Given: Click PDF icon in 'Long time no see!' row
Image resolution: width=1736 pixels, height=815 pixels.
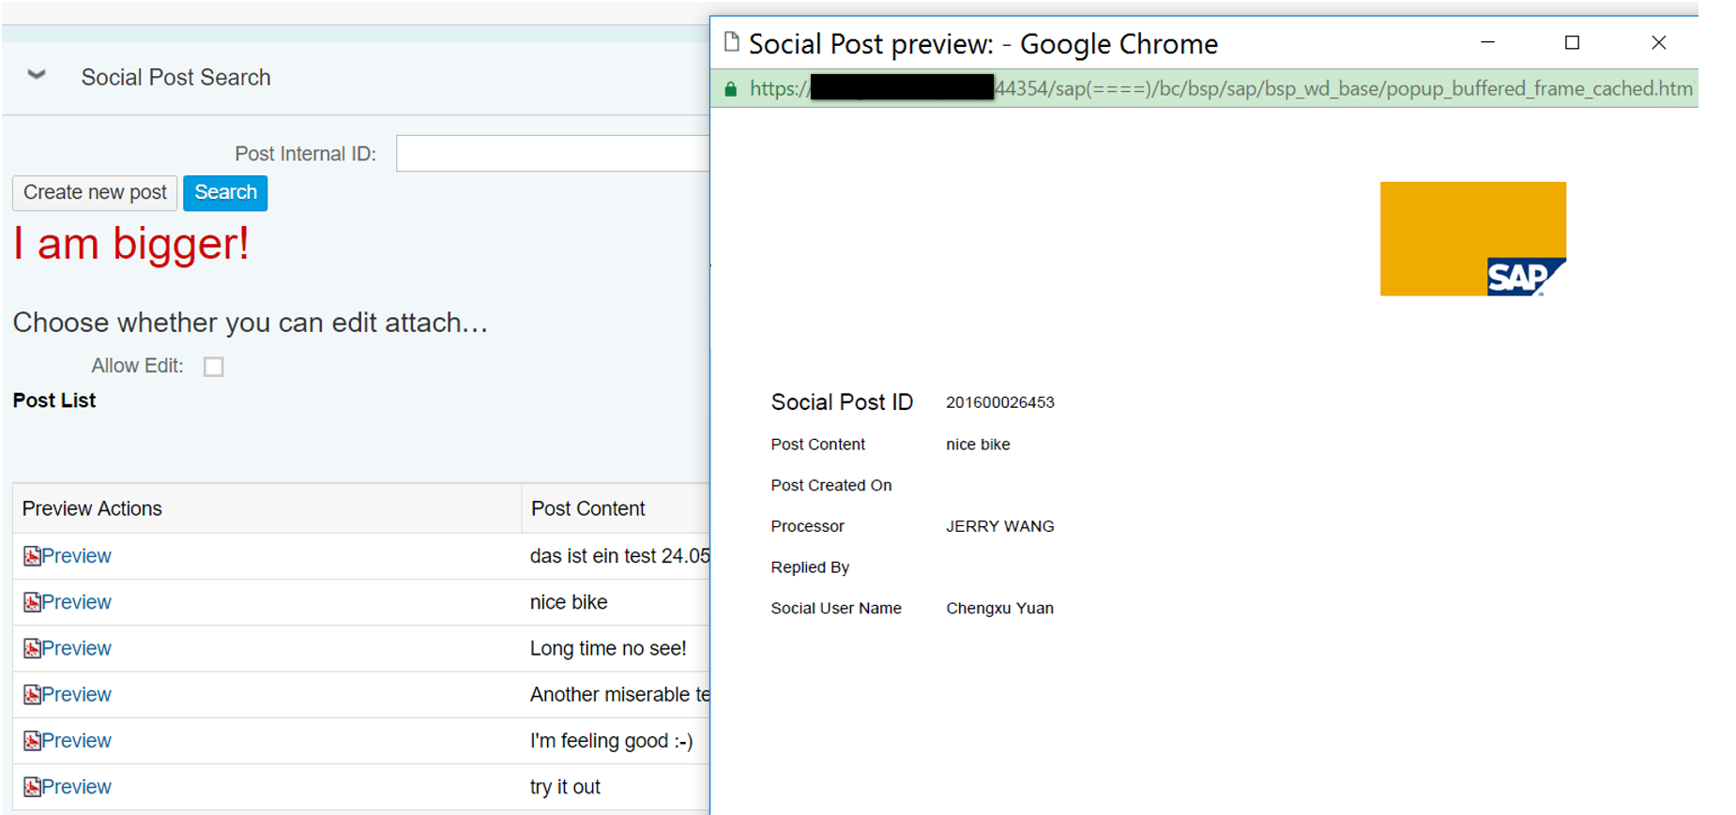Looking at the screenshot, I should click(32, 648).
